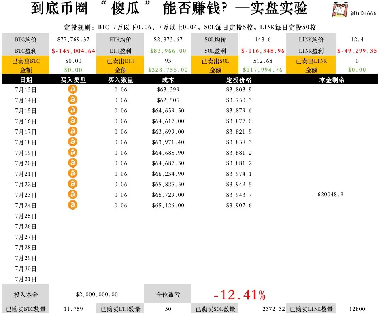Click the 定投价格 column header
The width and height of the screenshot is (379, 314).
point(239,80)
